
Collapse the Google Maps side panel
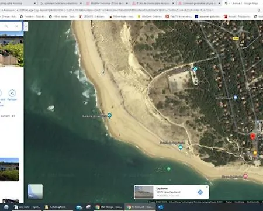tap(26, 26)
